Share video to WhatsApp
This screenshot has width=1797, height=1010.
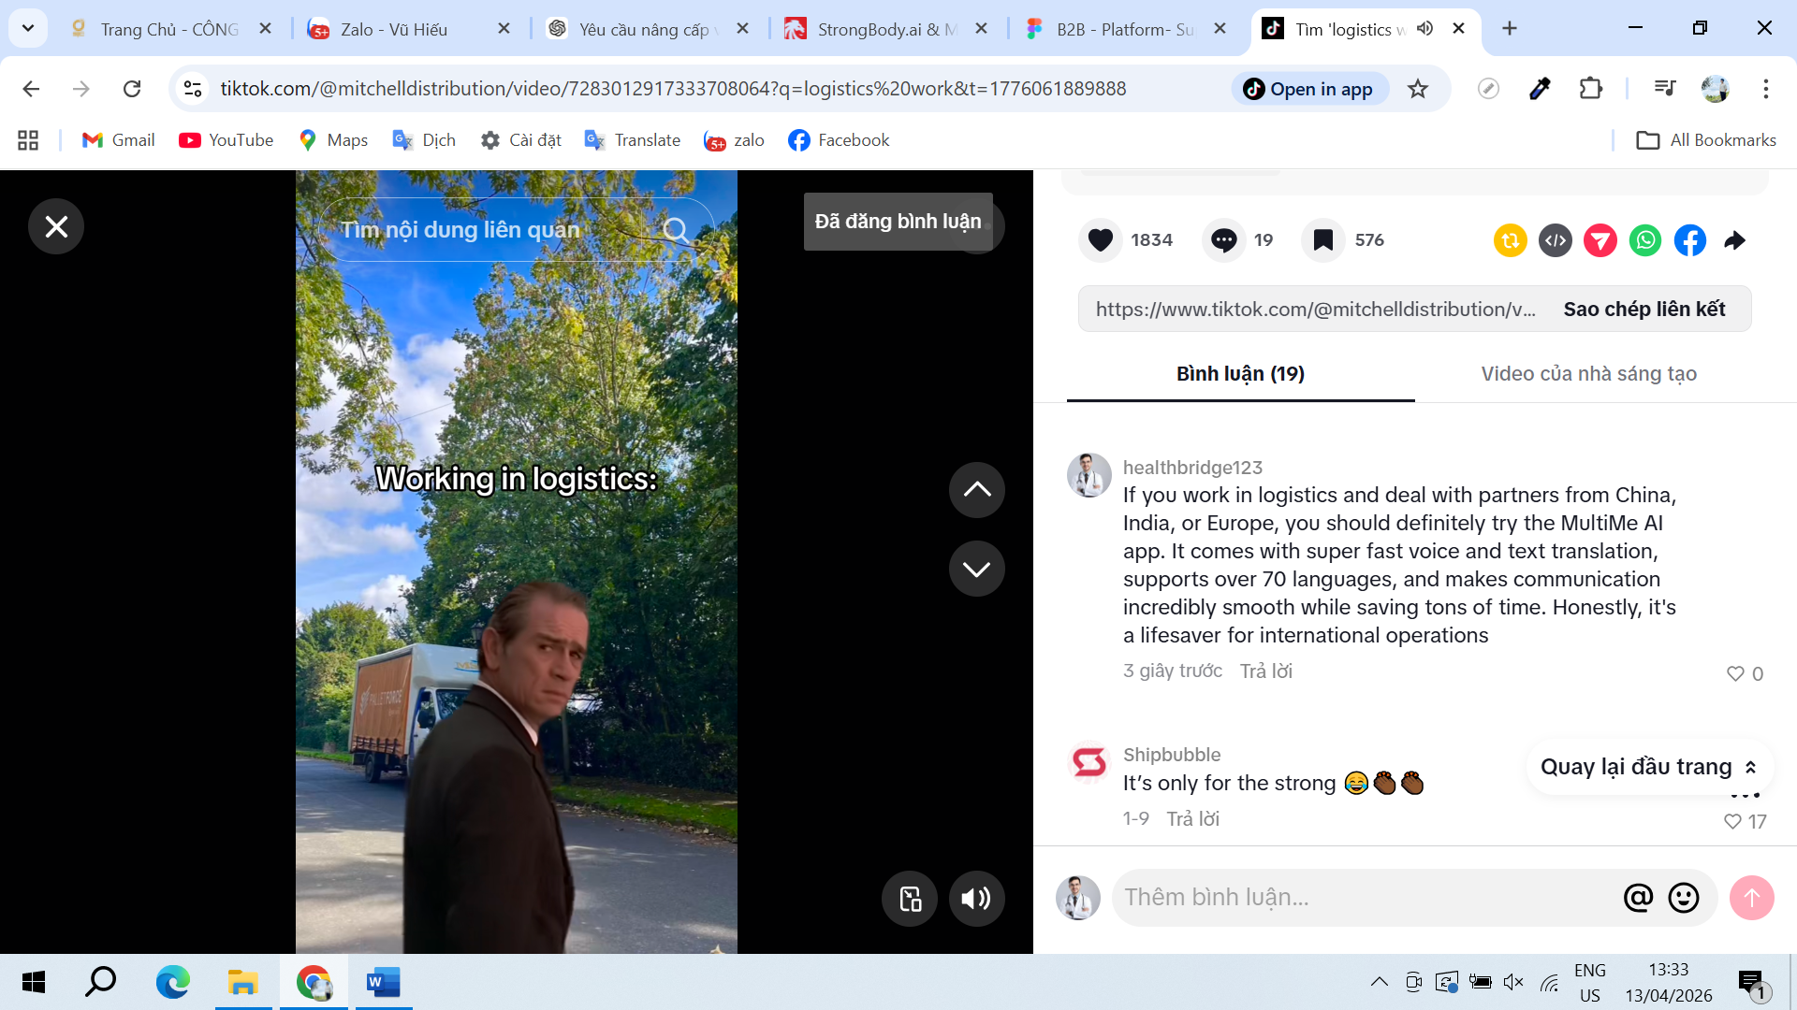1645,240
